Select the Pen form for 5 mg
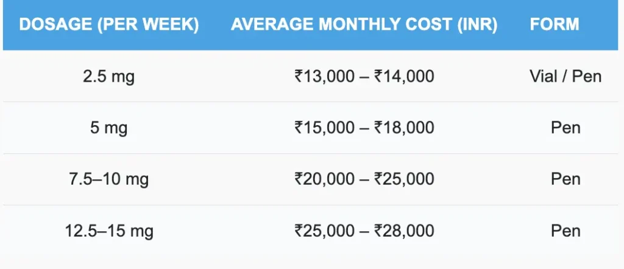The height and width of the screenshot is (269, 624). pyautogui.click(x=565, y=127)
